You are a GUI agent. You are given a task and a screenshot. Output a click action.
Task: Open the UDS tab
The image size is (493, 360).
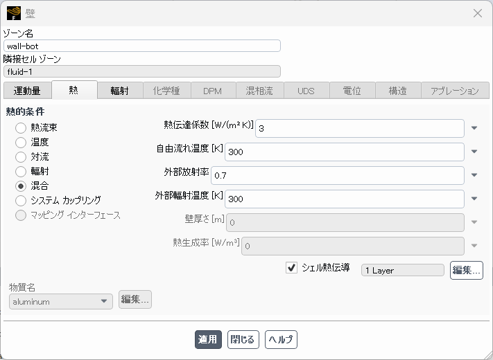[306, 91]
